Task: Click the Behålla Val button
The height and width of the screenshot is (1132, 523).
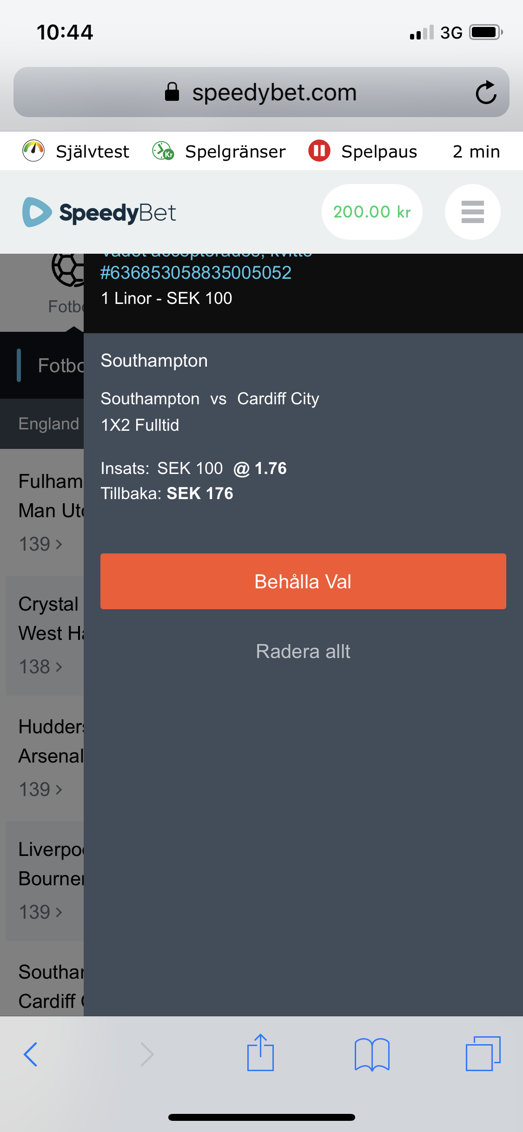Action: click(x=303, y=581)
